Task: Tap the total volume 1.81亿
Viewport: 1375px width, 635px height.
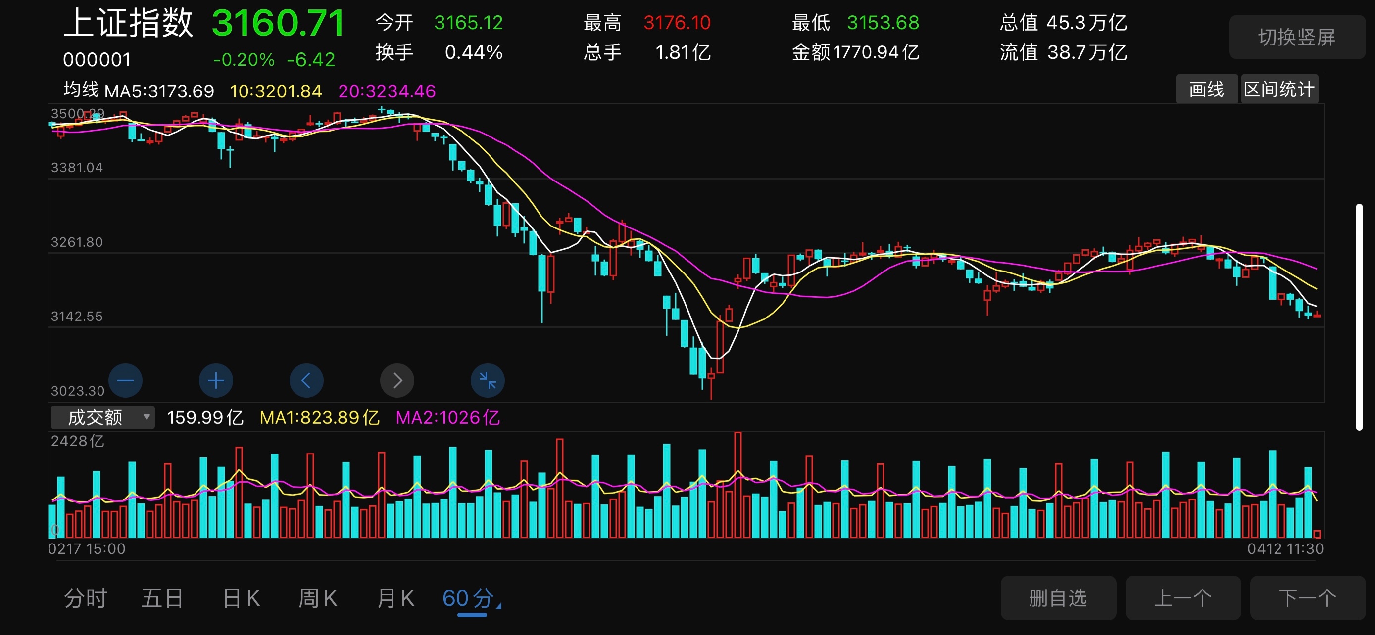Action: pos(683,52)
